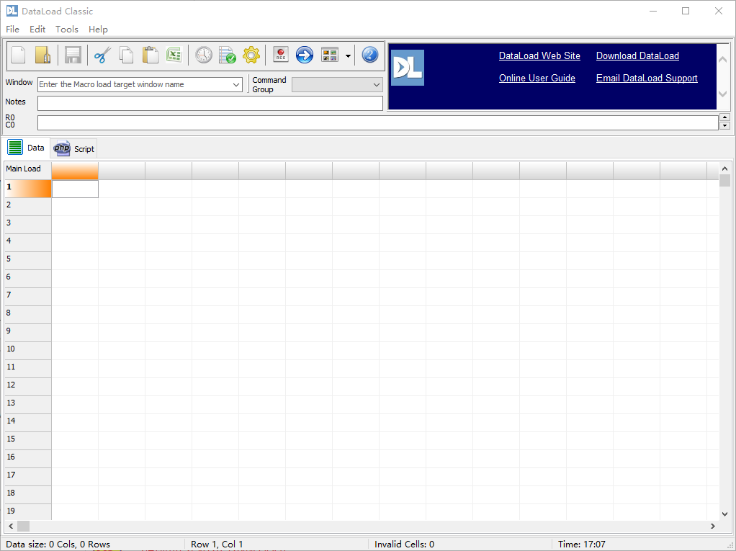The image size is (736, 551).
Task: Click grid horizontal scrollbar left arrow
Action: 11,526
